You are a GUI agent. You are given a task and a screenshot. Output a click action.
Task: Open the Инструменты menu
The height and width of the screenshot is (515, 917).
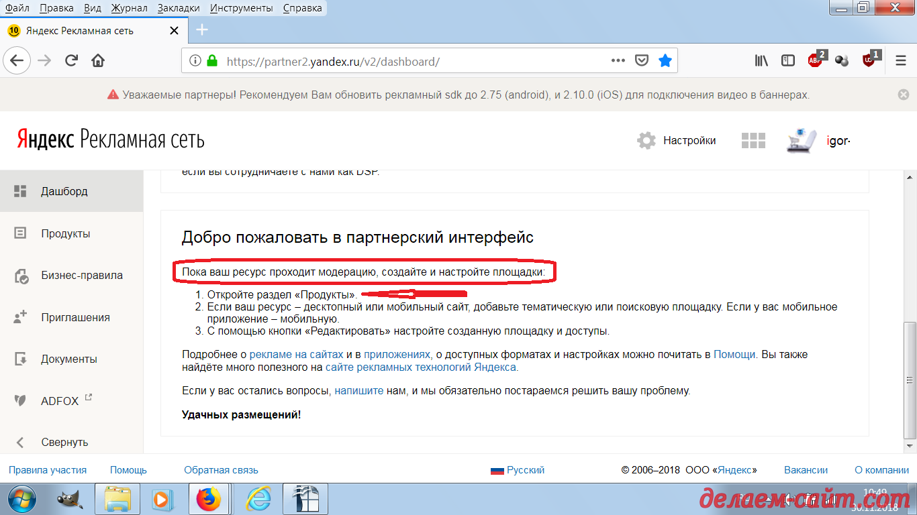click(241, 8)
